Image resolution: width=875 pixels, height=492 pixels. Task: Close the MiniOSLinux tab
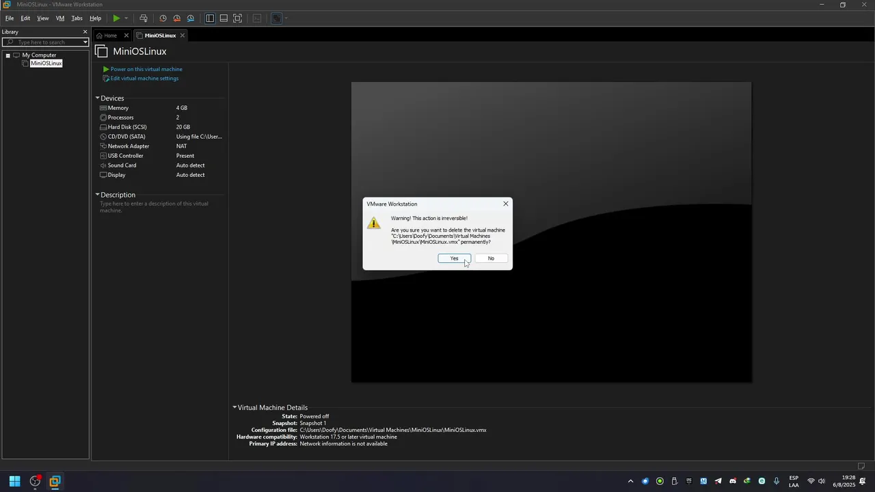tap(183, 36)
